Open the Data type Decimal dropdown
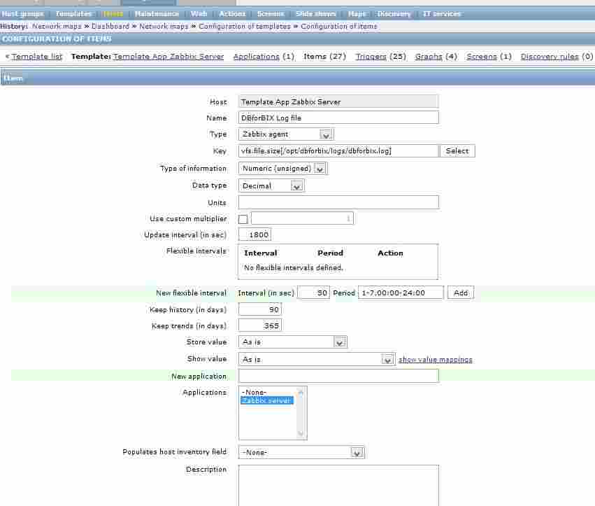Screen dimensions: 595x506 point(271,186)
